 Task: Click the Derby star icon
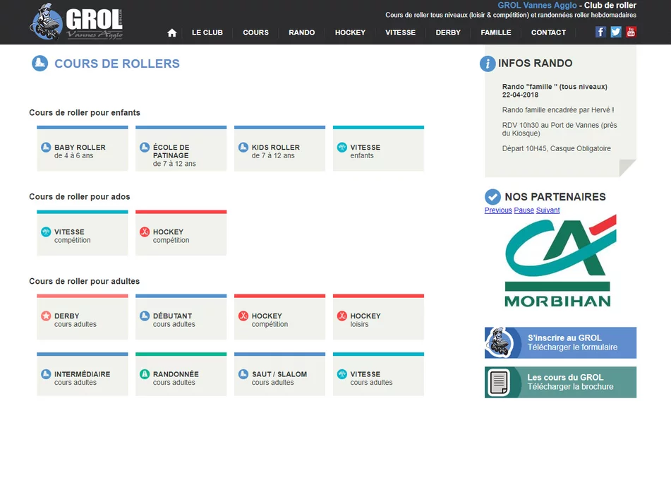pyautogui.click(x=46, y=316)
